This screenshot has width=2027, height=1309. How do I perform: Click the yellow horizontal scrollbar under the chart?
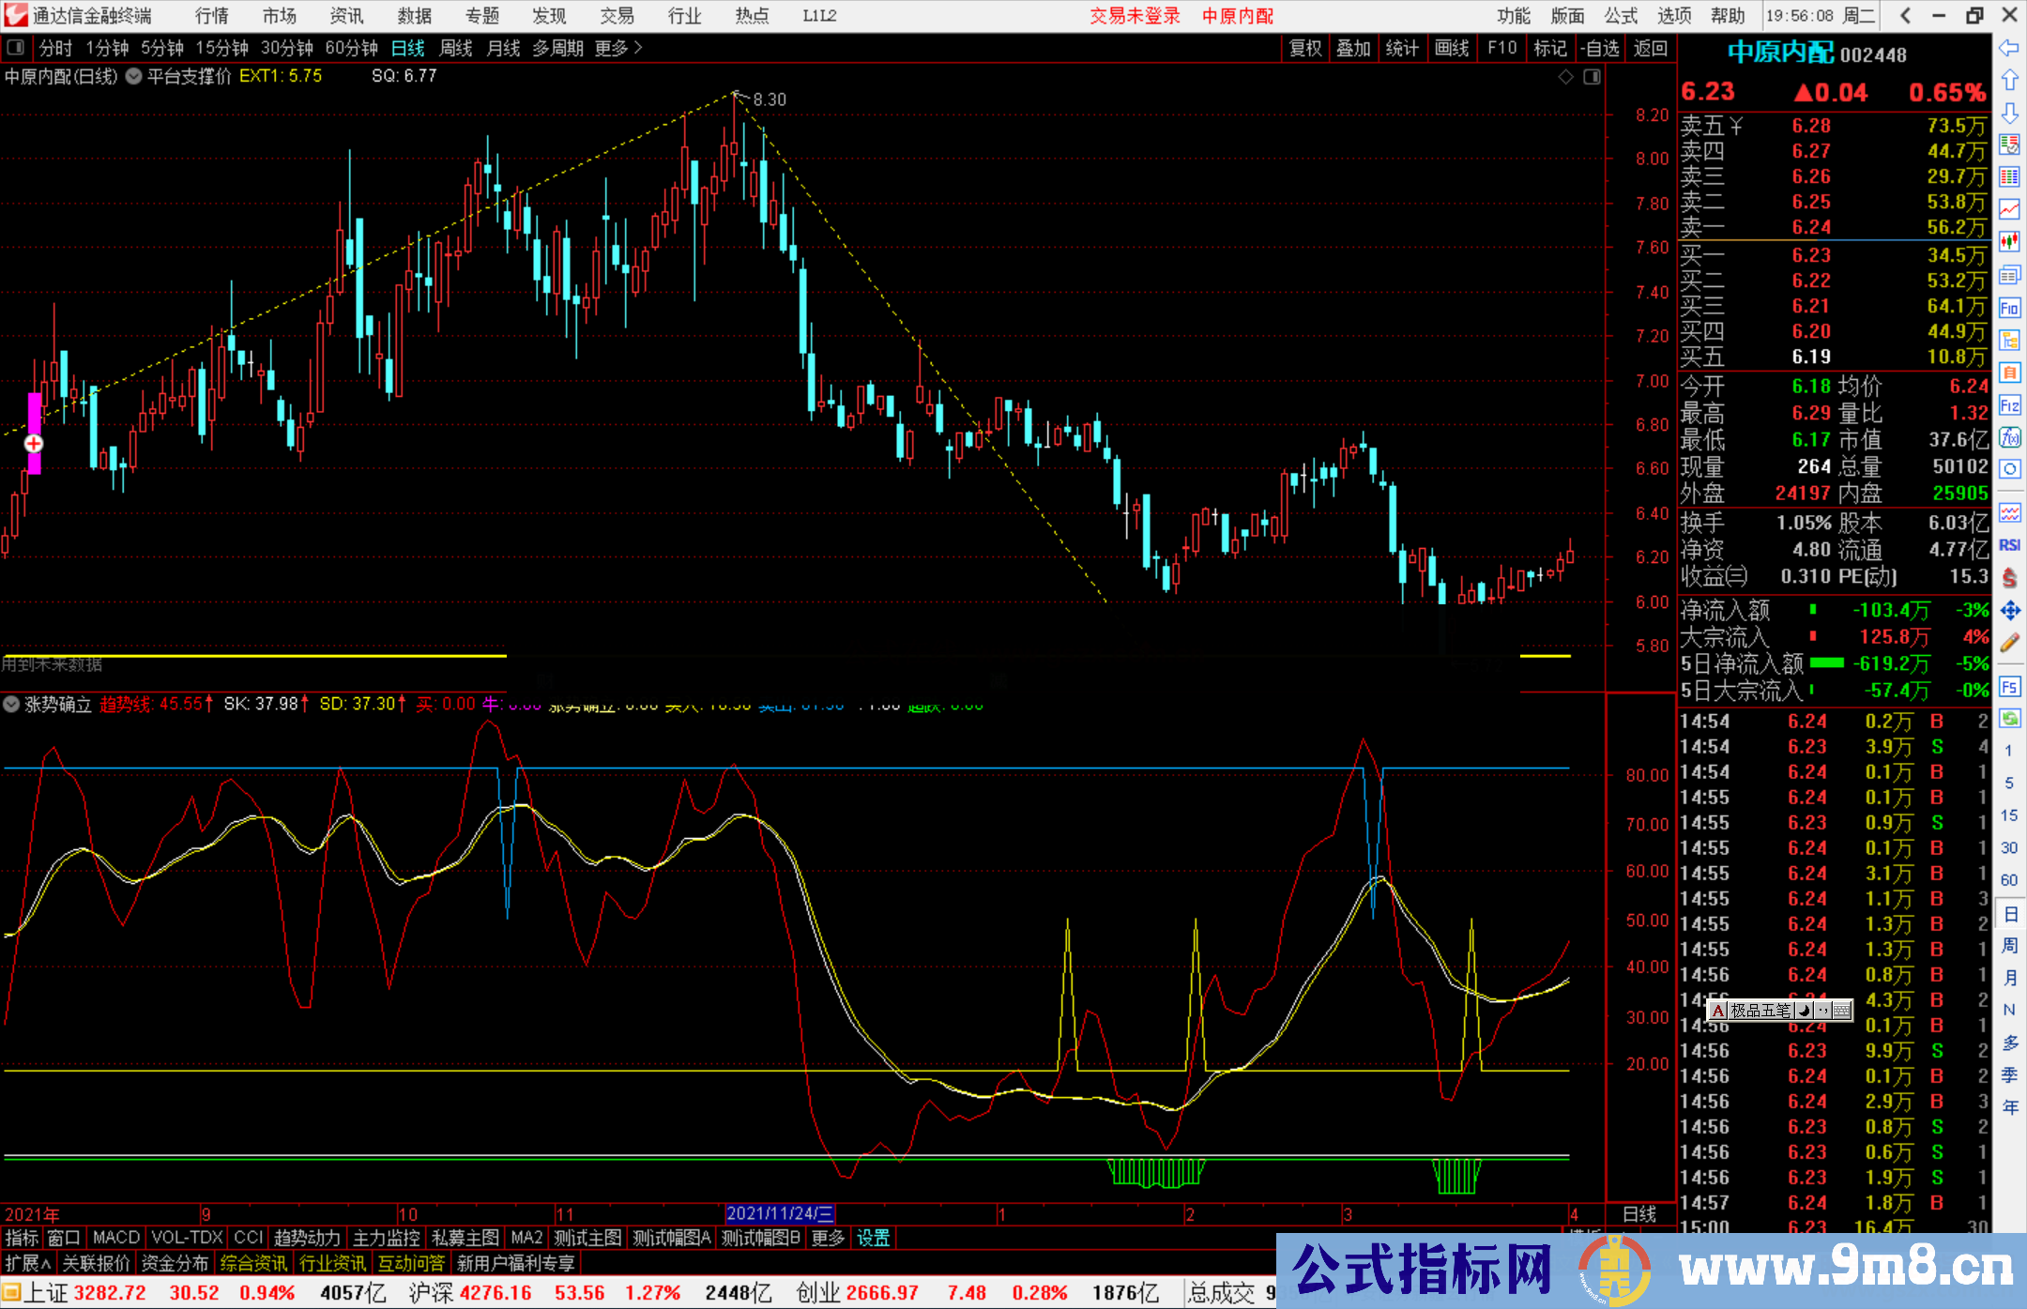(253, 655)
